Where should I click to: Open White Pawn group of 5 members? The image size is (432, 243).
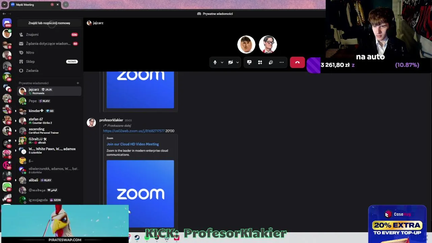(x=49, y=151)
